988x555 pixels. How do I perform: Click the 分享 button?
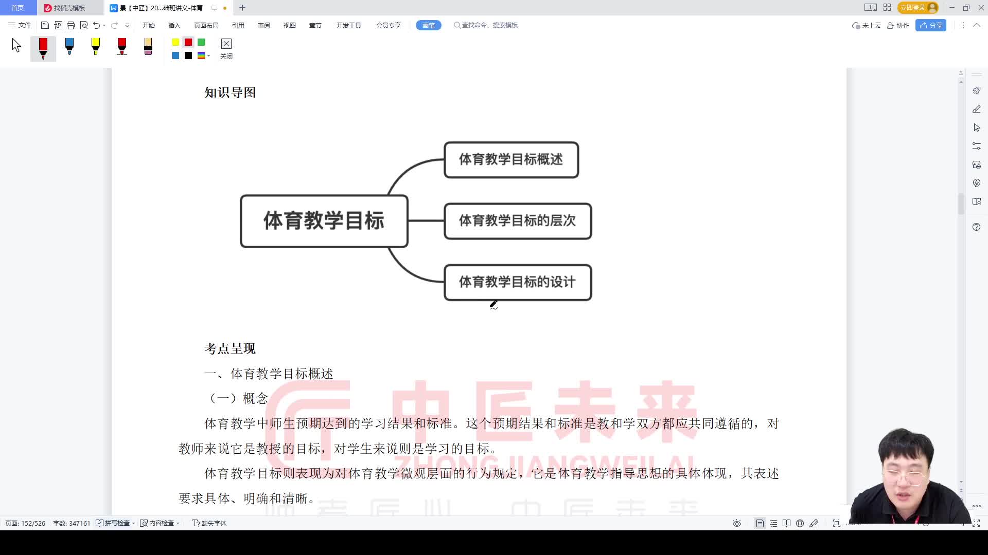[931, 25]
